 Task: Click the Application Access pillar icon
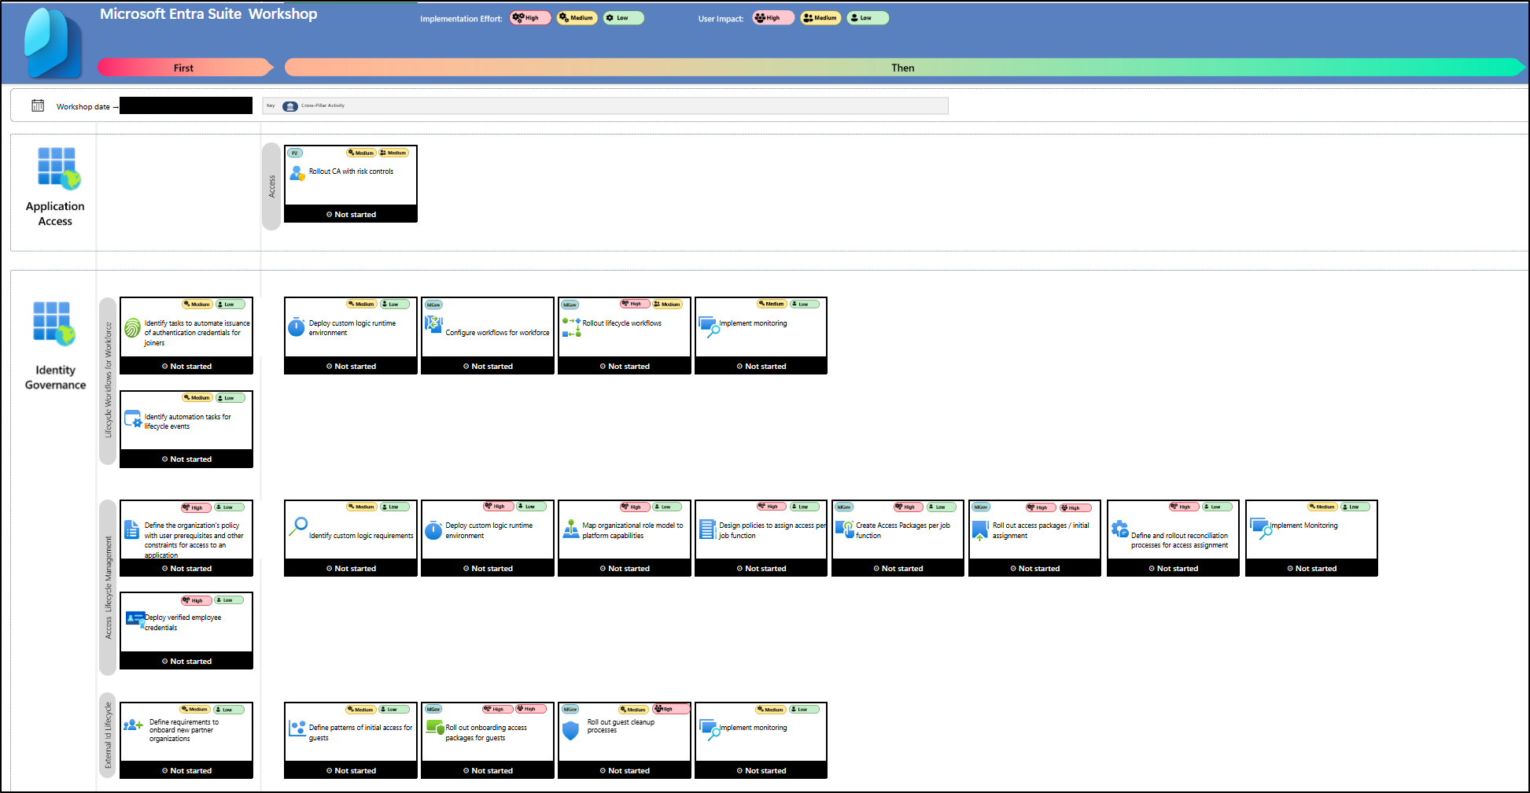(59, 168)
